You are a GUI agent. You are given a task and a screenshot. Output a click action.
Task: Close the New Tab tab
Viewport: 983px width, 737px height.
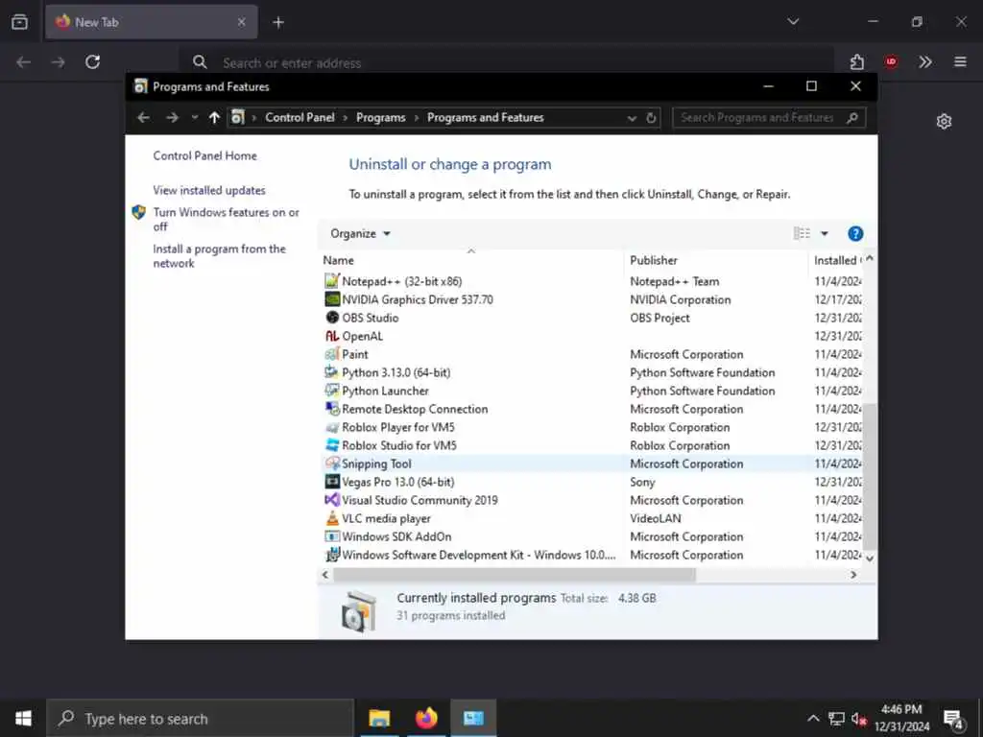coord(241,22)
